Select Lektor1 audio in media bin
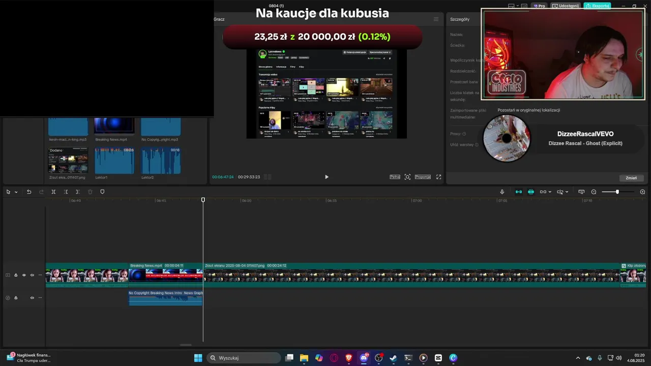651x366 pixels. [114, 161]
